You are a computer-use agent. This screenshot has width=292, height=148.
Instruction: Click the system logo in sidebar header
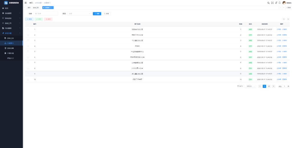(x=6, y=3)
